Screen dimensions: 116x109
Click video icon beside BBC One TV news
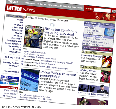(84, 44)
